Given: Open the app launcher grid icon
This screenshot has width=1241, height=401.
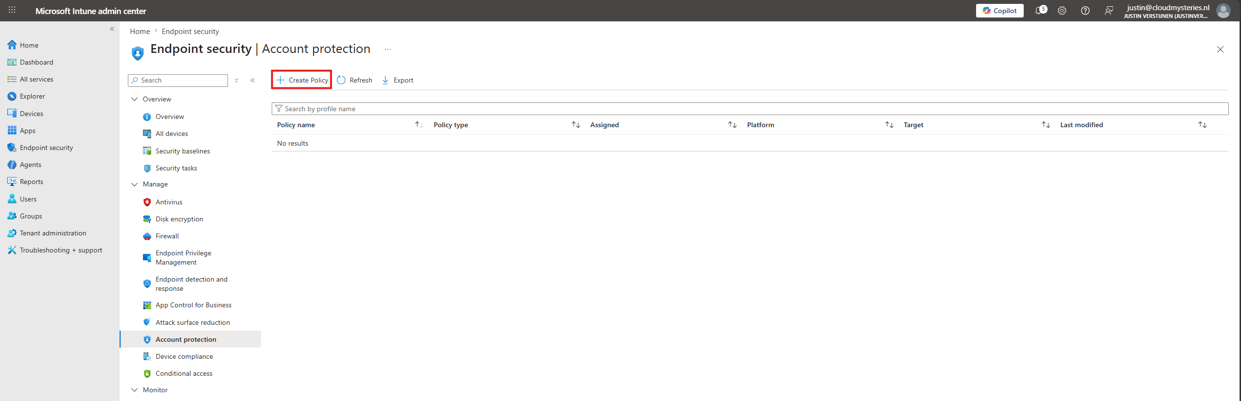Looking at the screenshot, I should click(x=12, y=10).
